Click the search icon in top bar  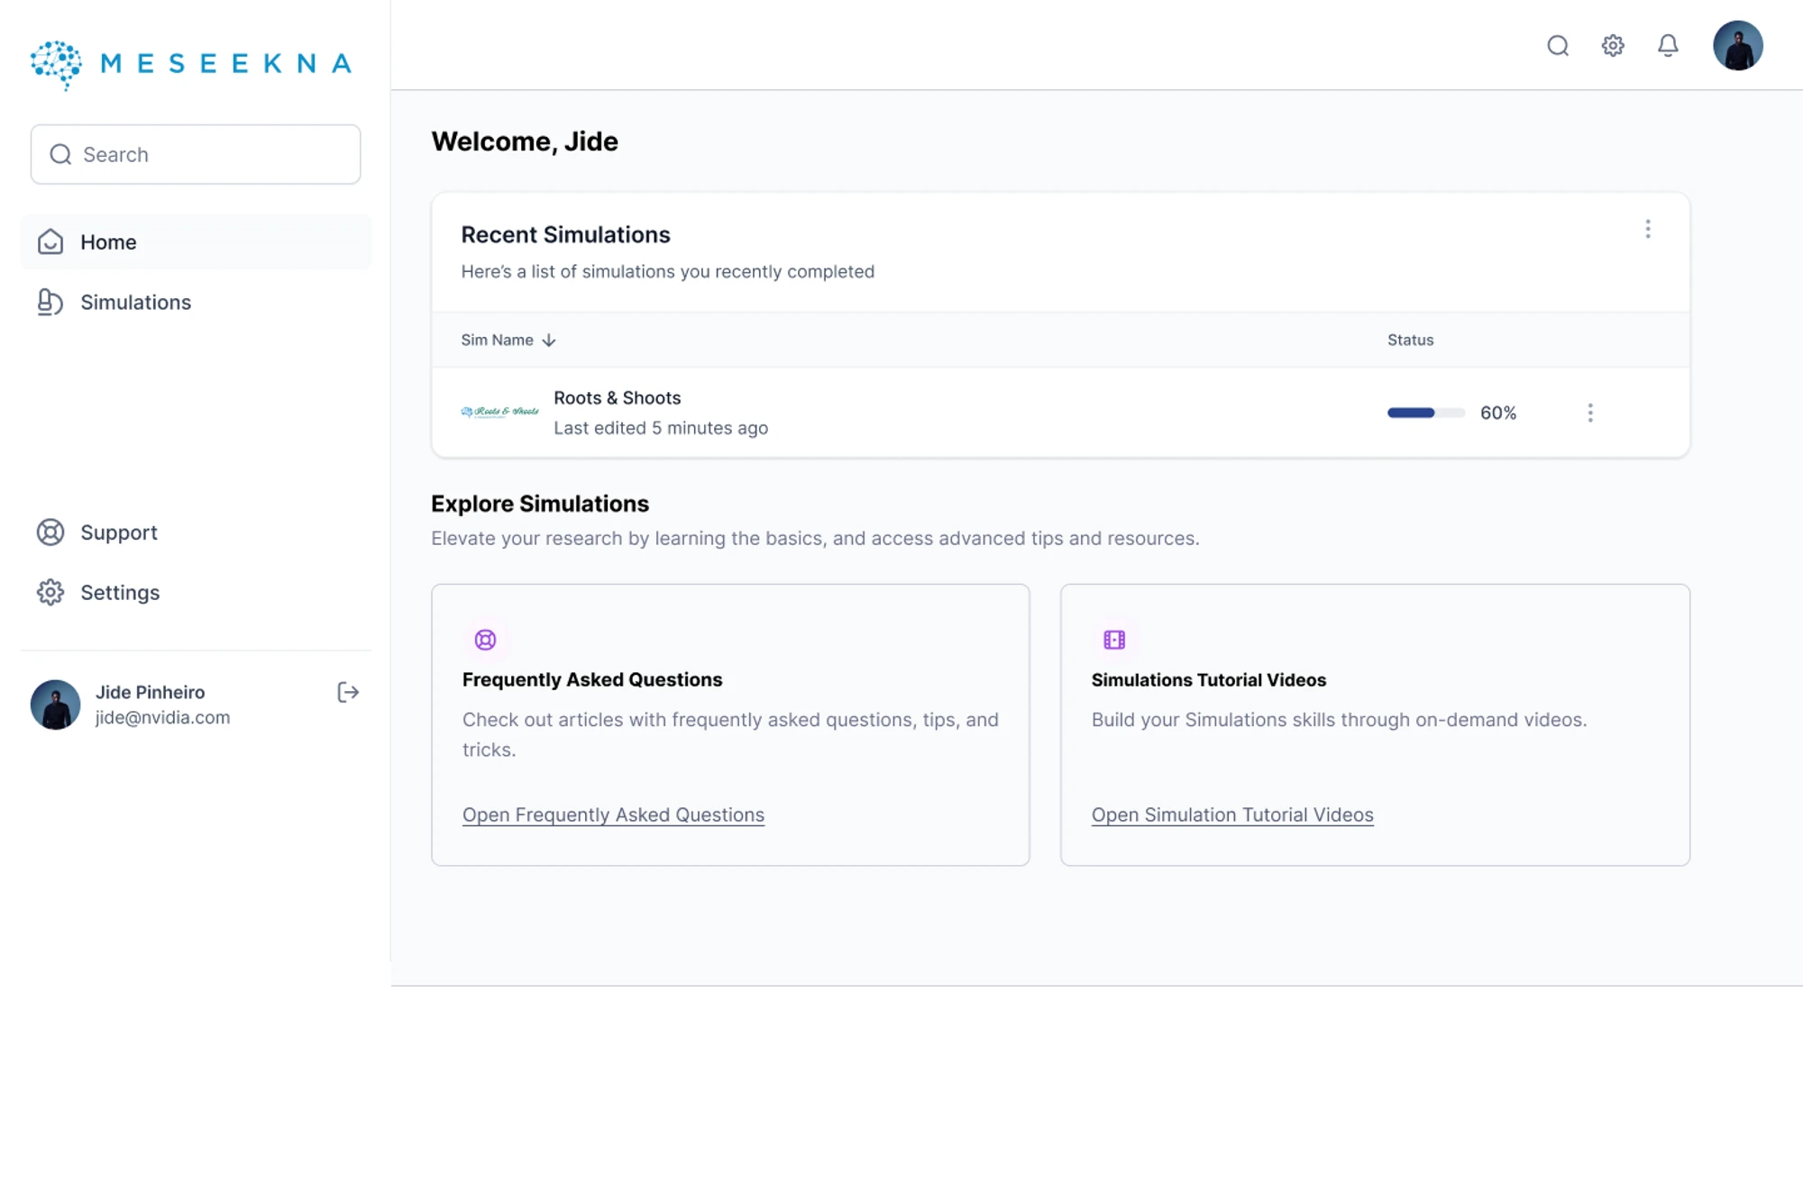click(x=1558, y=46)
